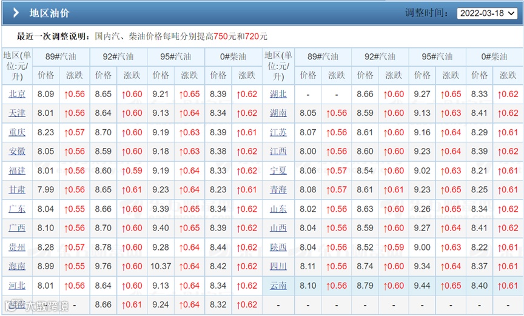524x316 pixels.
Task: Open the 广西 region link
Action: pos(17,228)
